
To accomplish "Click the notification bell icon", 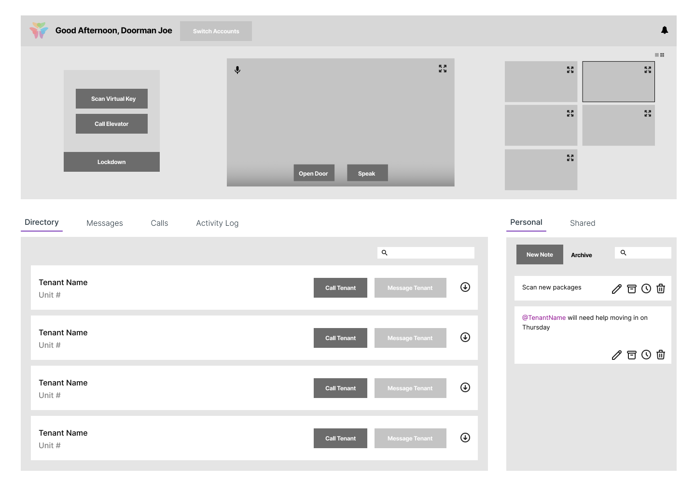I will pos(665,30).
